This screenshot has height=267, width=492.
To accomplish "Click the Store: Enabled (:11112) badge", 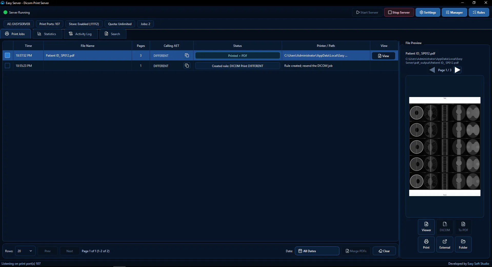I will (84, 24).
